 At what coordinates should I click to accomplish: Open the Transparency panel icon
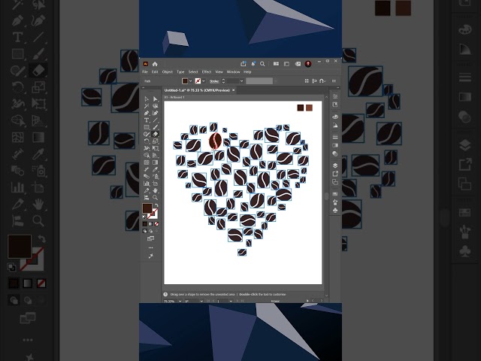coord(335,153)
